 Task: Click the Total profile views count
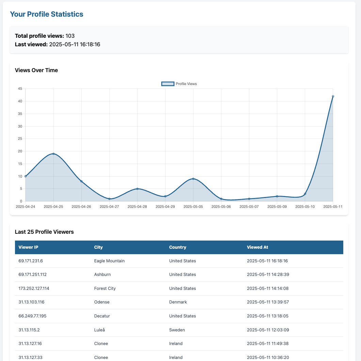point(70,36)
